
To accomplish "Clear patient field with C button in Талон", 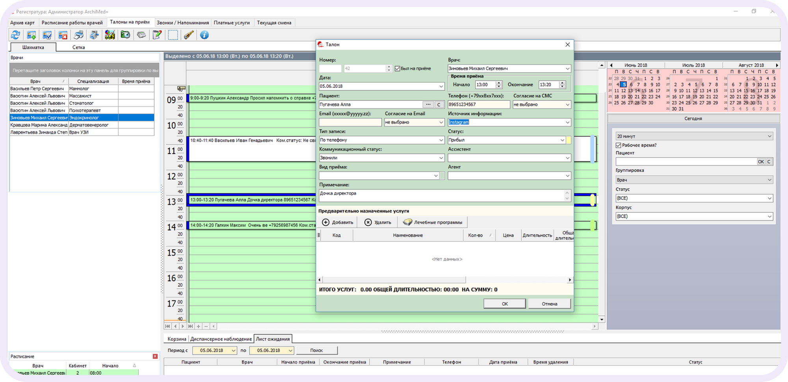I will [x=439, y=104].
